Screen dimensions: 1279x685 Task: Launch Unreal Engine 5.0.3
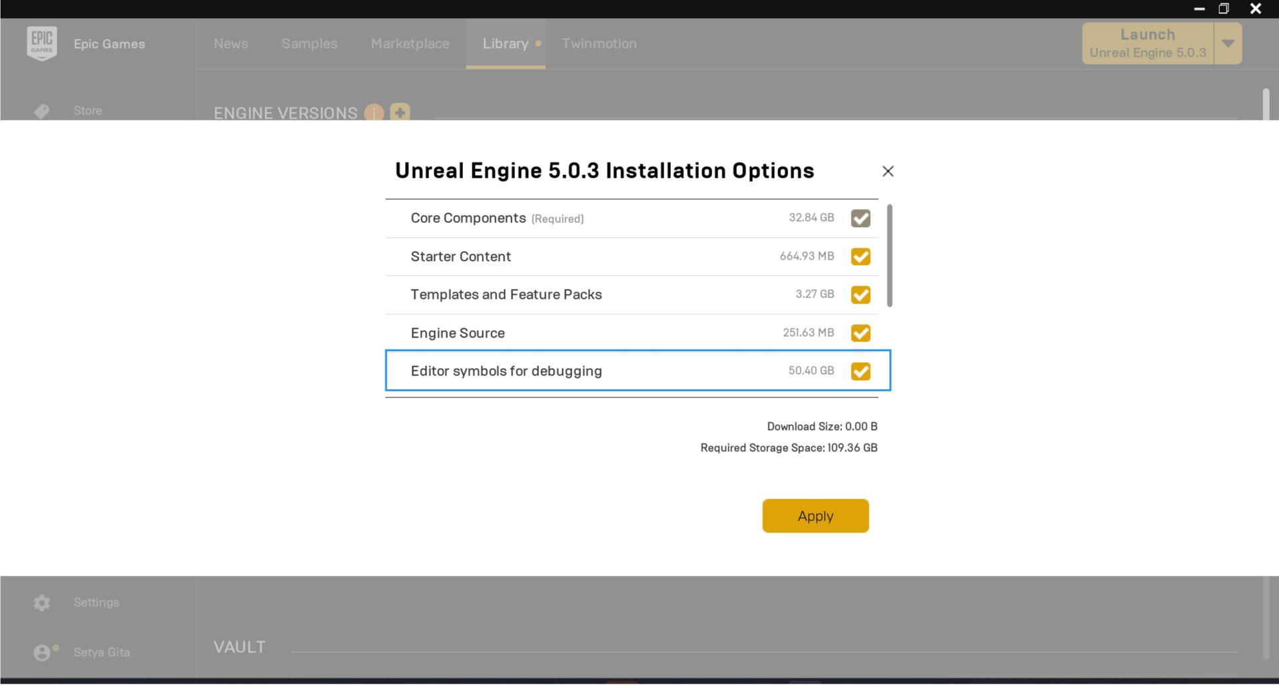1148,43
